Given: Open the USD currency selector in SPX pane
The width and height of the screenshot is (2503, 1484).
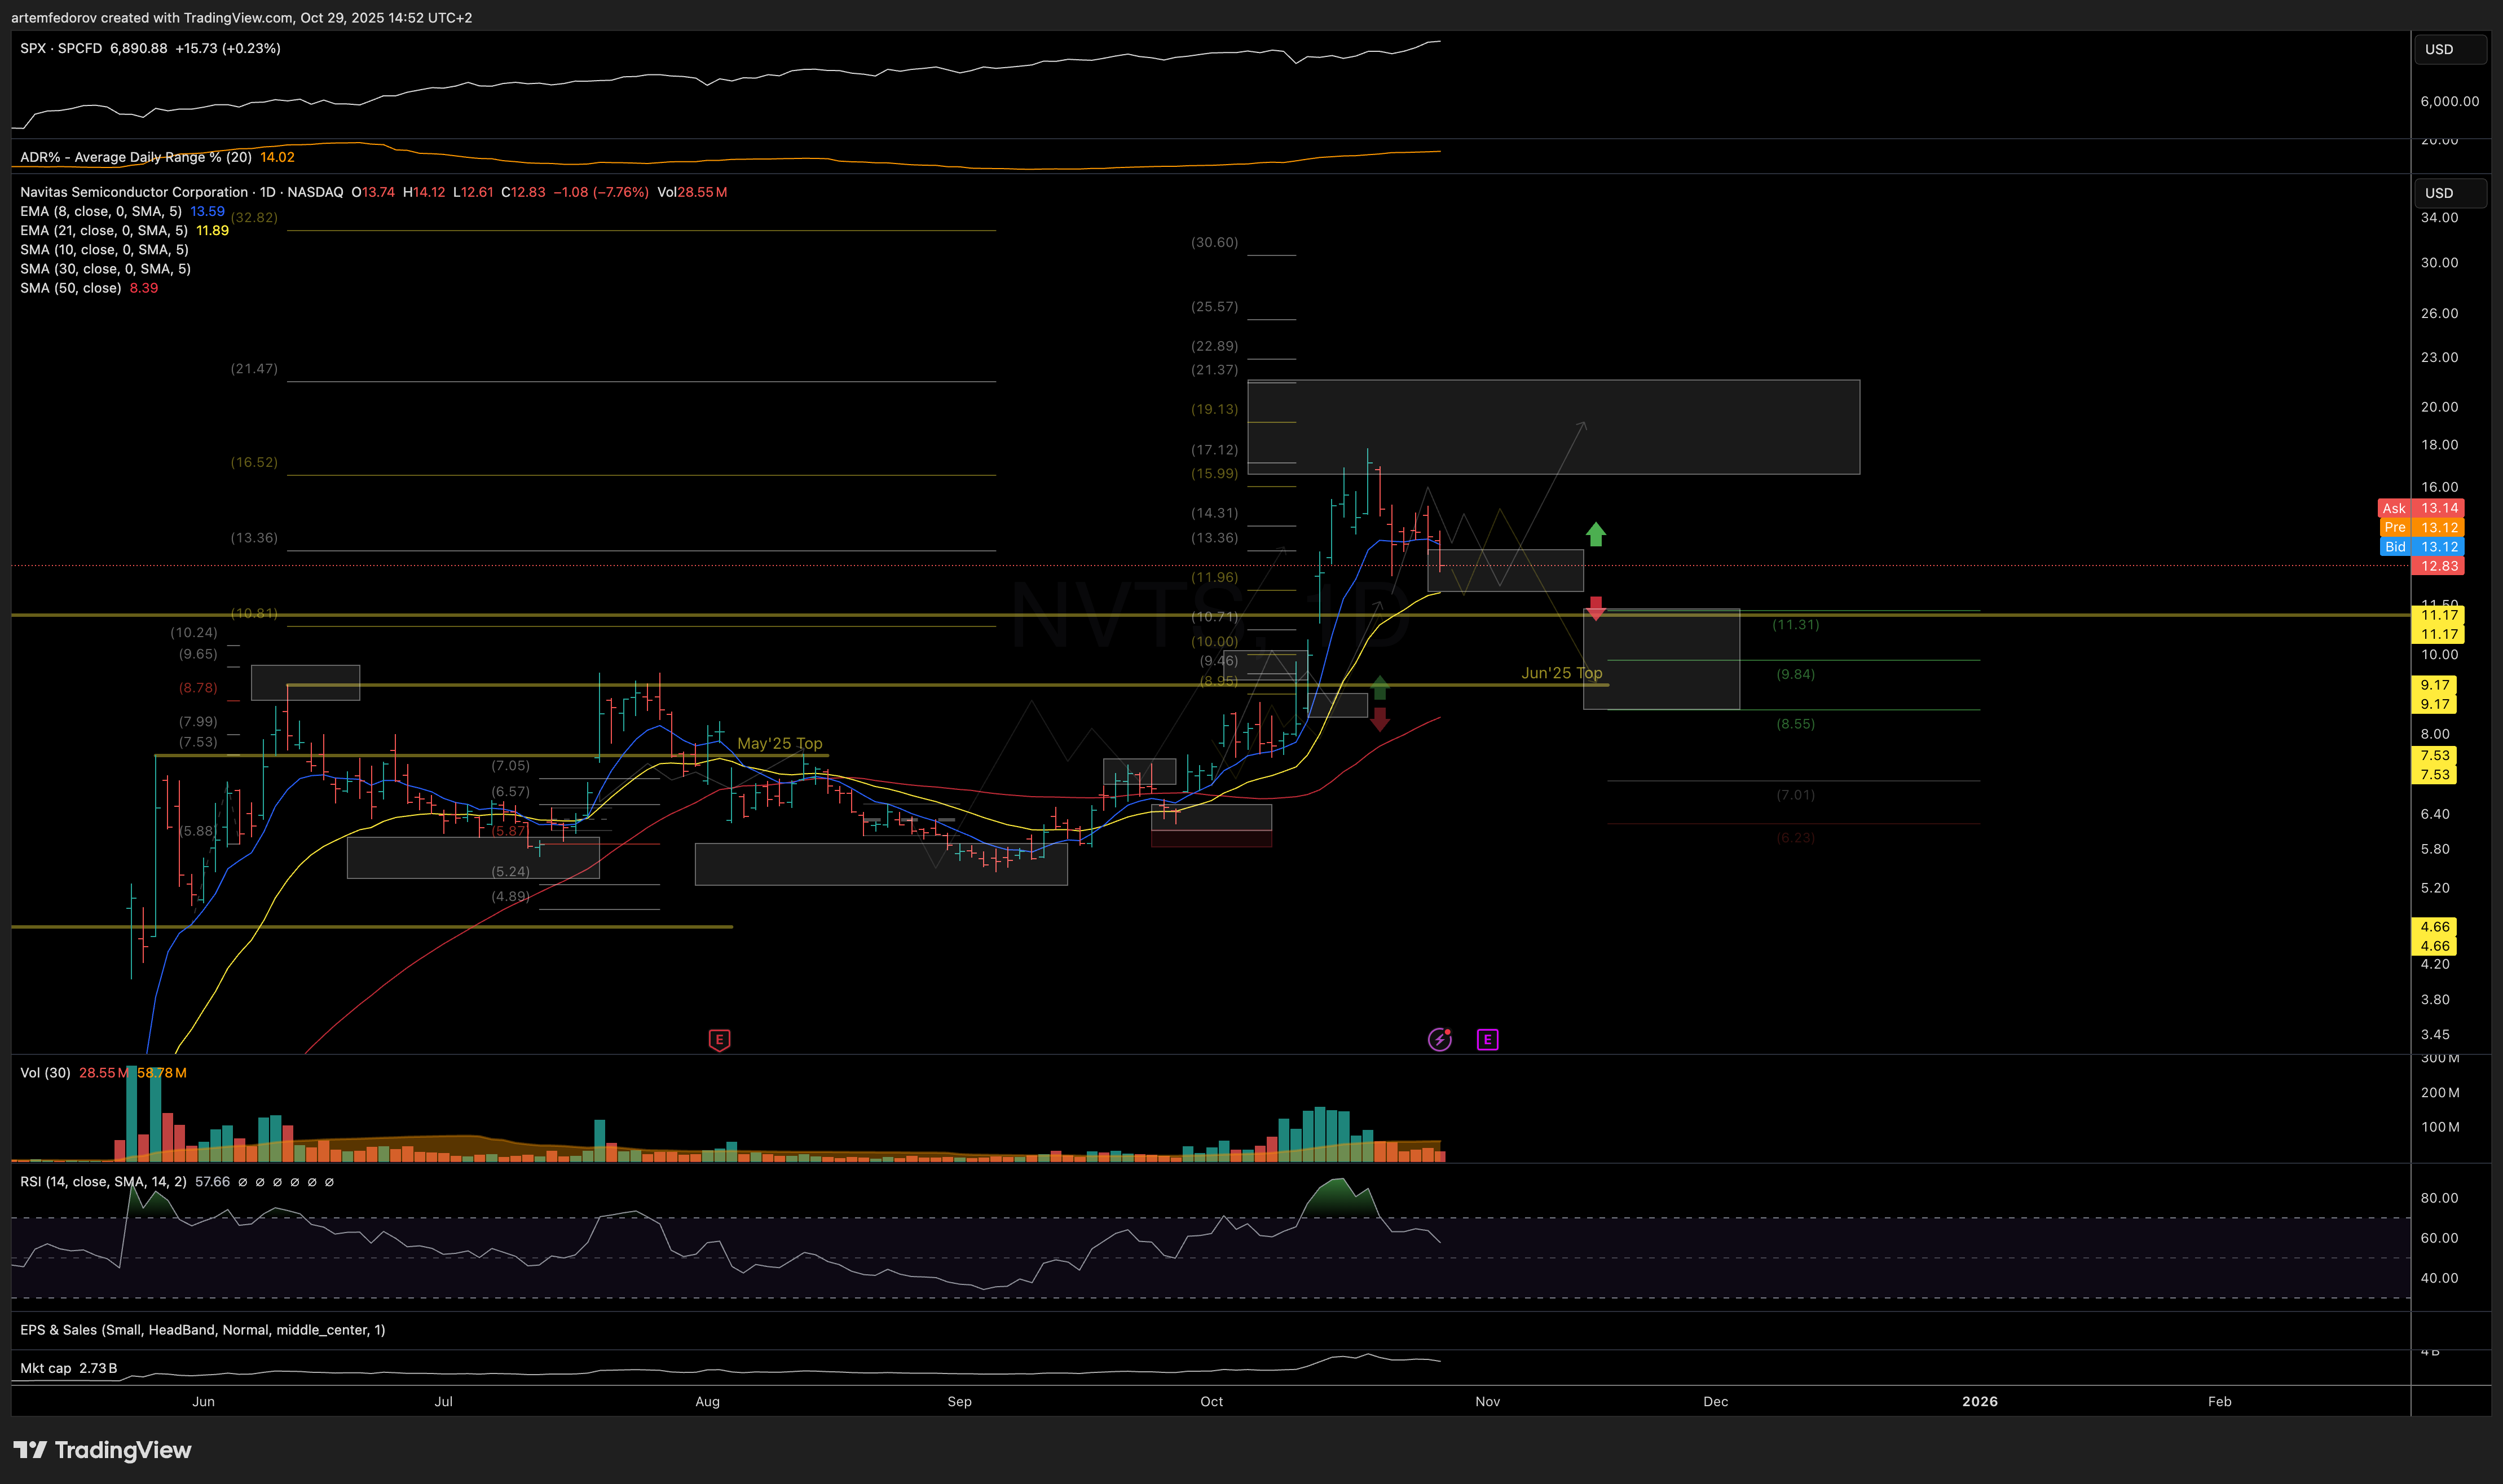Looking at the screenshot, I should pos(2449,49).
